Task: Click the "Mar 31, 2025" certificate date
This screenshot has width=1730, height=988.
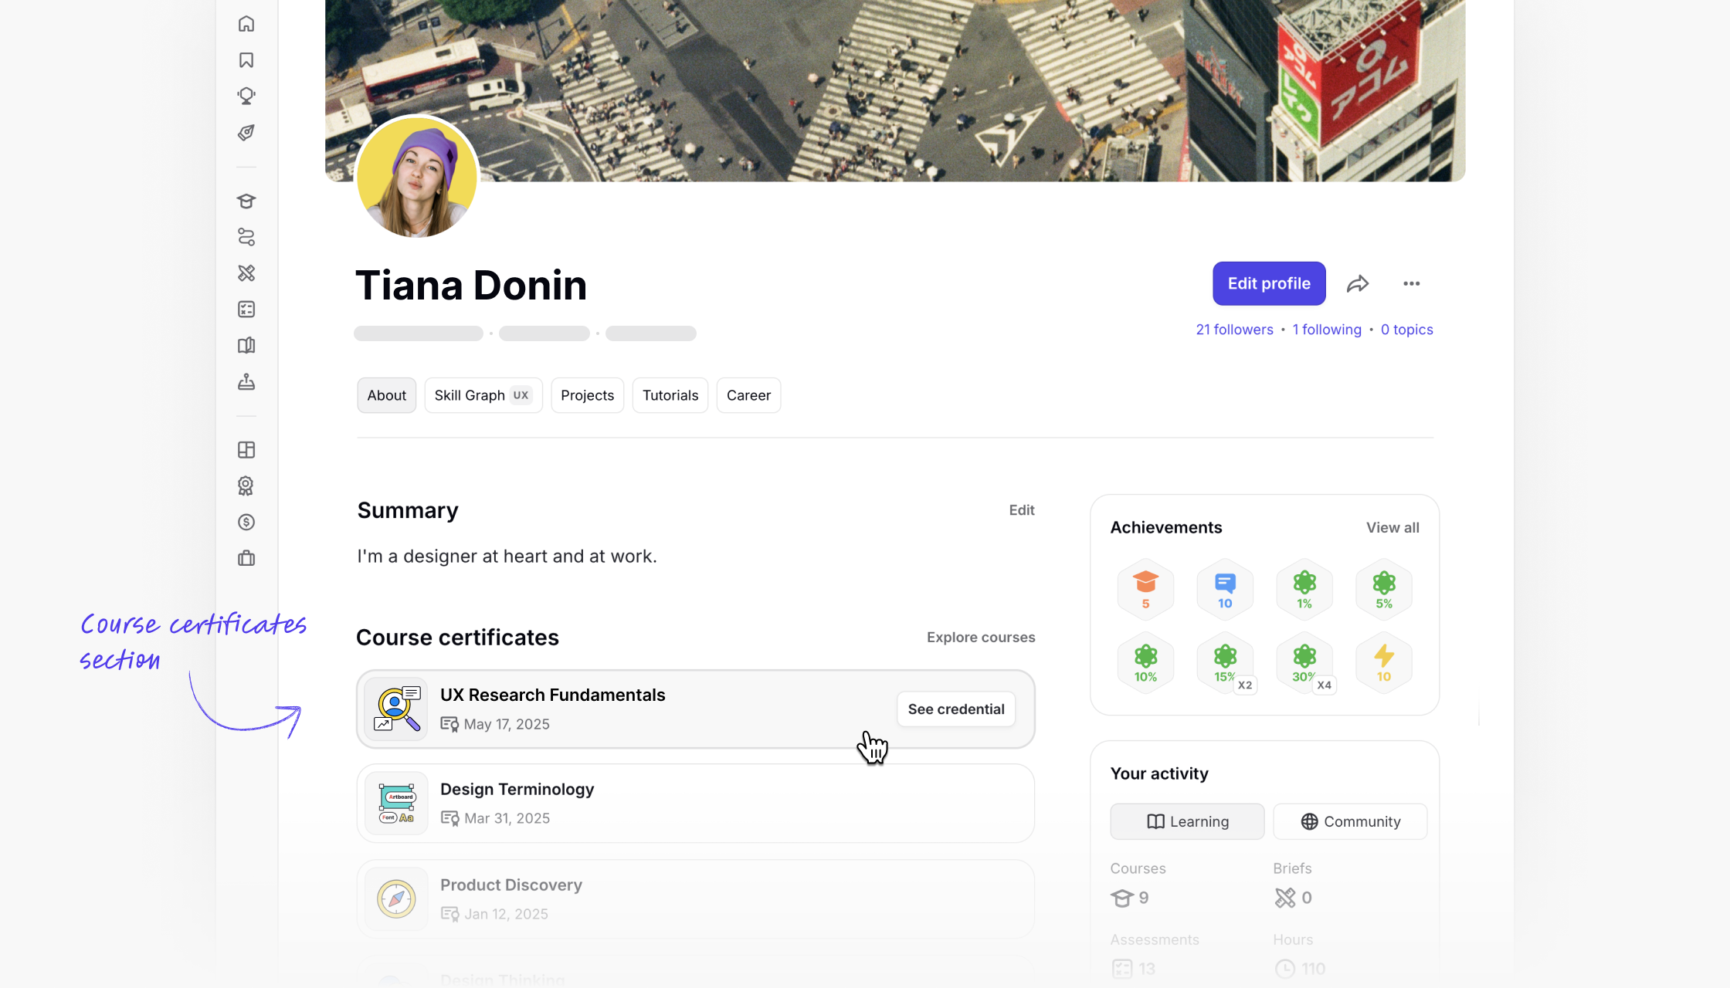Action: [507, 818]
